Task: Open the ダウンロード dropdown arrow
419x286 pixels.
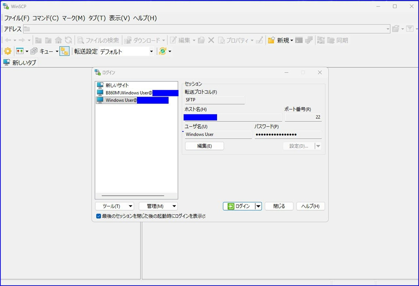Action: pyautogui.click(x=163, y=40)
